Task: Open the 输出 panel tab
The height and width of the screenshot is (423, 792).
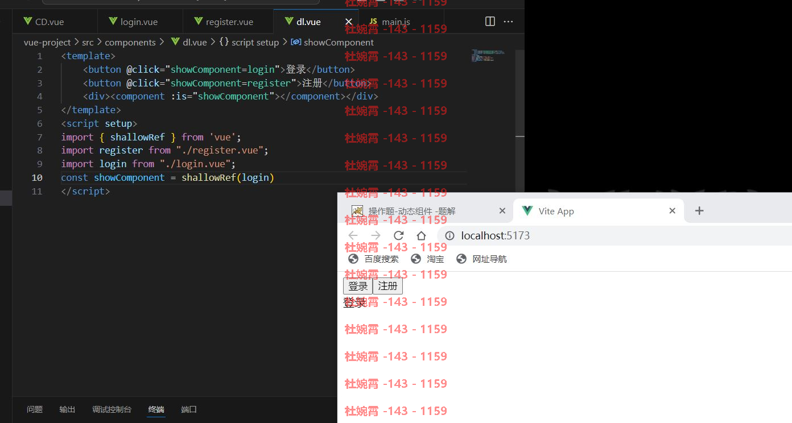Action: coord(67,409)
